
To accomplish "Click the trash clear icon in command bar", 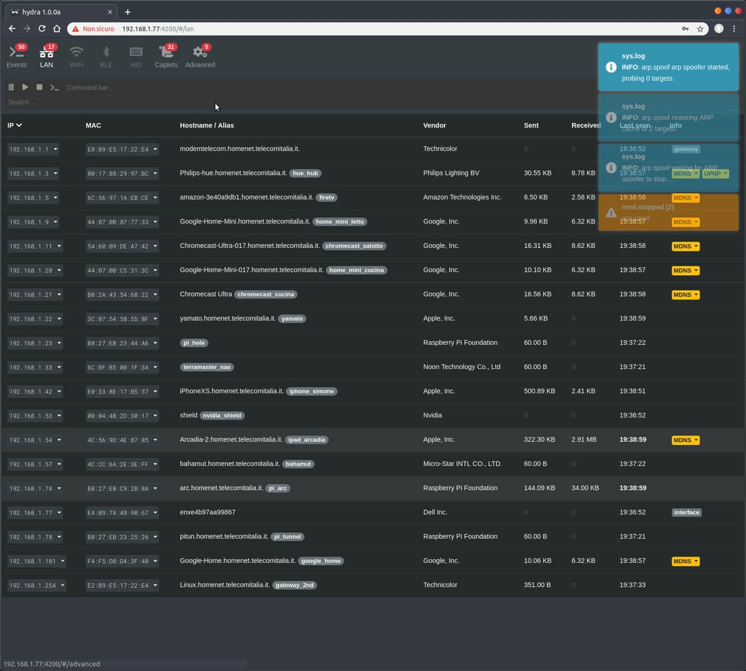I will [11, 87].
